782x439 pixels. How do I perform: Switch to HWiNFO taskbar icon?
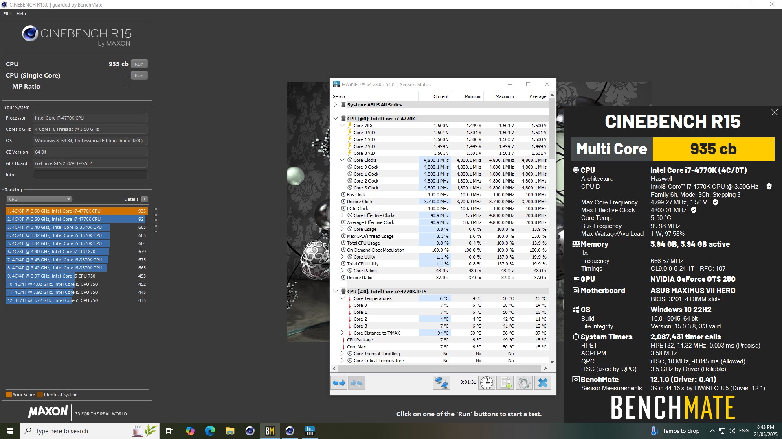[310, 431]
